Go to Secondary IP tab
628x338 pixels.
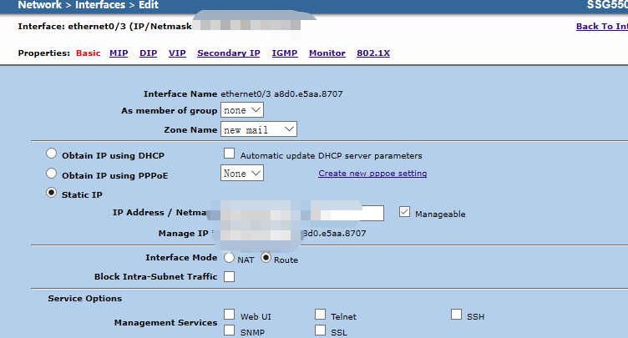228,53
